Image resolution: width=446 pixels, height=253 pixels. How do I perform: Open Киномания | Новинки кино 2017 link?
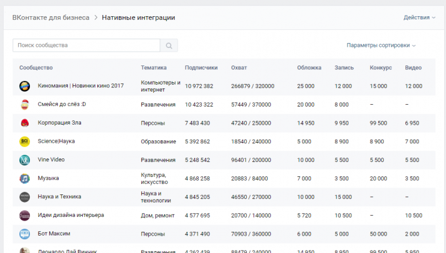click(x=81, y=85)
